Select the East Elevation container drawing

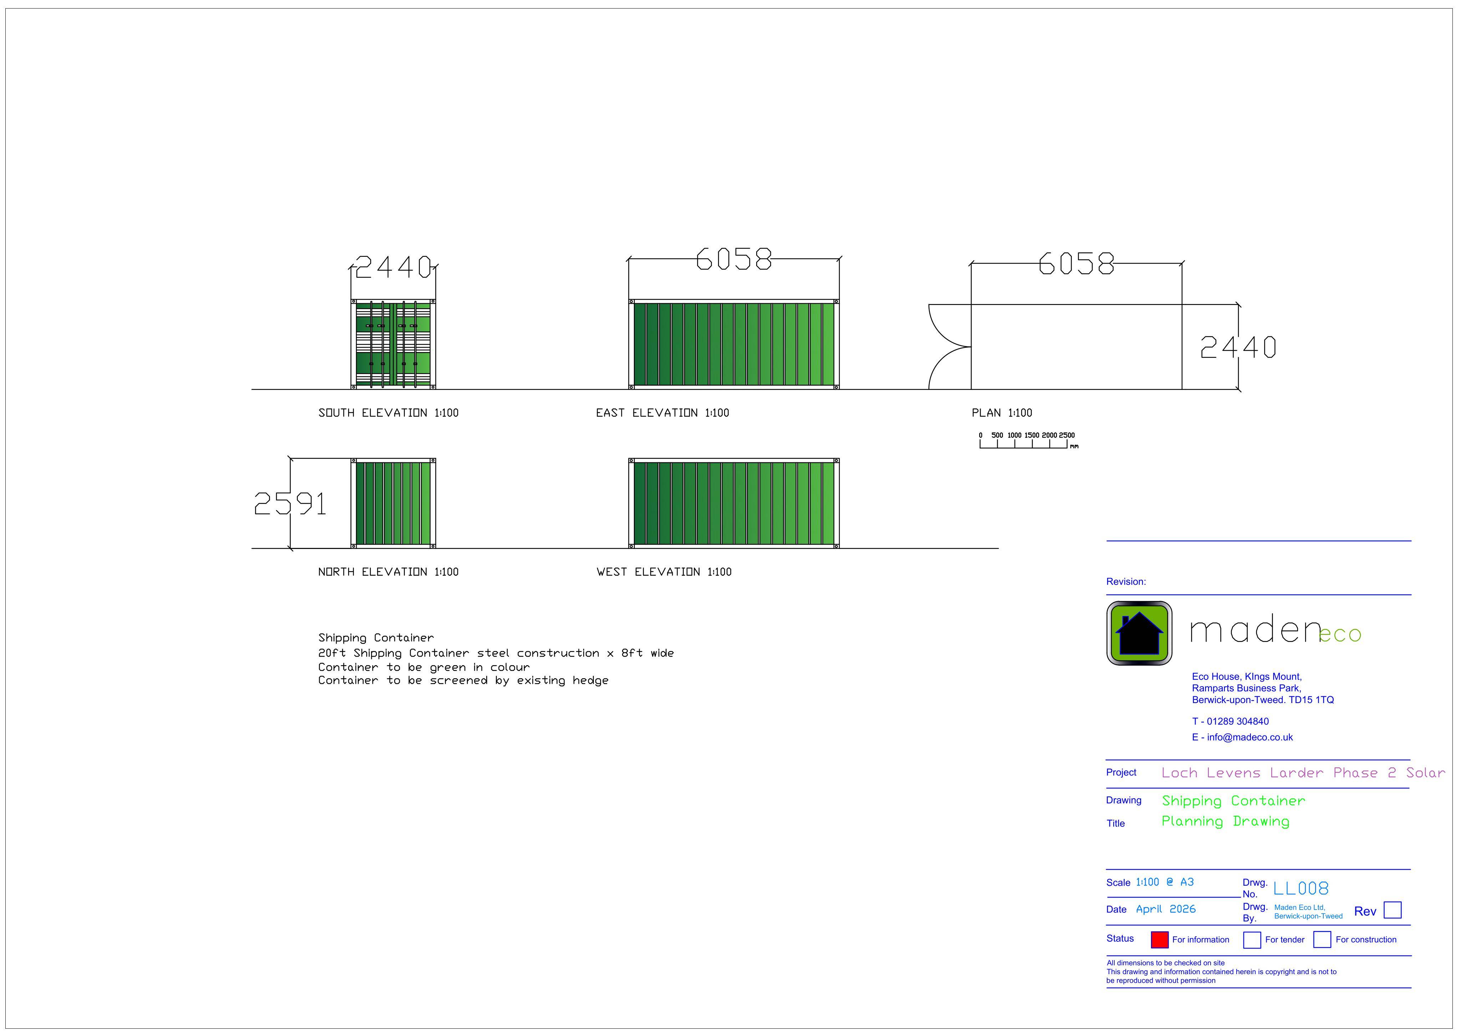734,344
